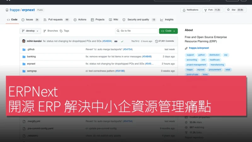Open the Tags link

(x=65, y=31)
